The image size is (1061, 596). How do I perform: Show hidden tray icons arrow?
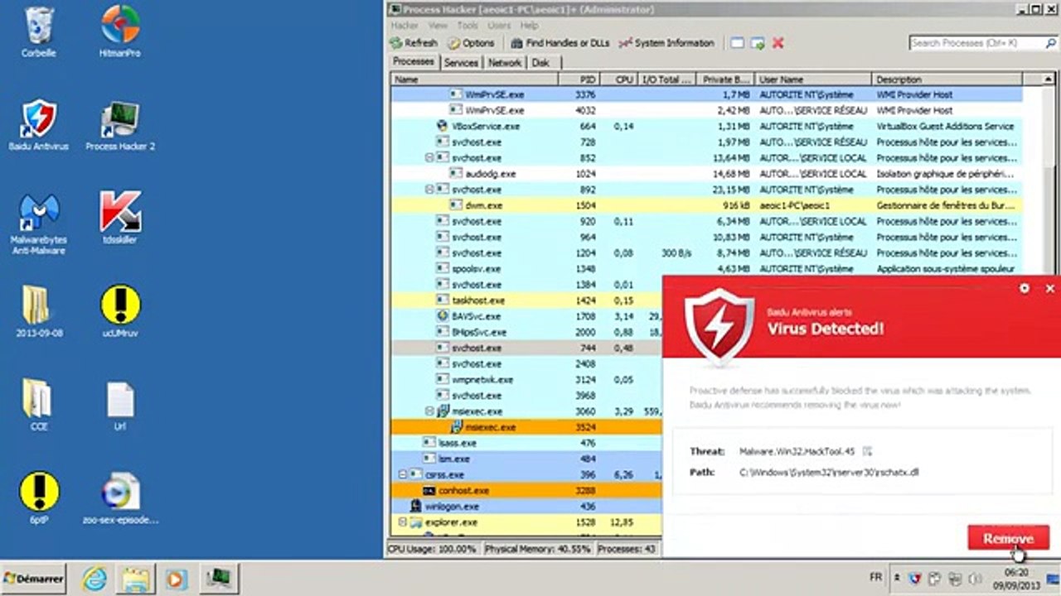pyautogui.click(x=896, y=578)
